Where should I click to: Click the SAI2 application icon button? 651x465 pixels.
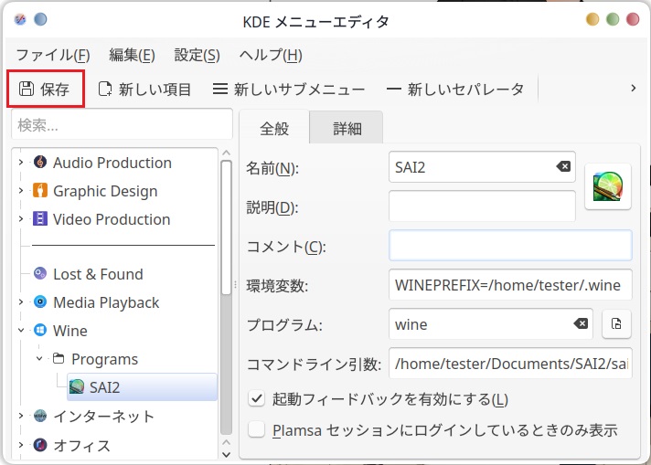[608, 186]
